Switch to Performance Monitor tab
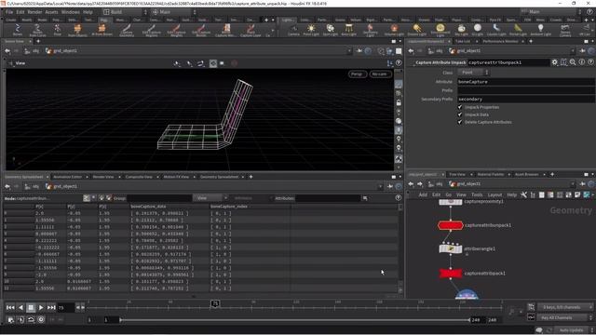The height and width of the screenshot is (335, 596). [x=500, y=41]
